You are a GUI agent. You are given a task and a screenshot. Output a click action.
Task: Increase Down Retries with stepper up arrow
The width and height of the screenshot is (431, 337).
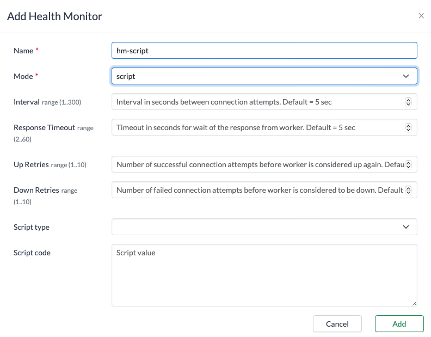pos(408,188)
